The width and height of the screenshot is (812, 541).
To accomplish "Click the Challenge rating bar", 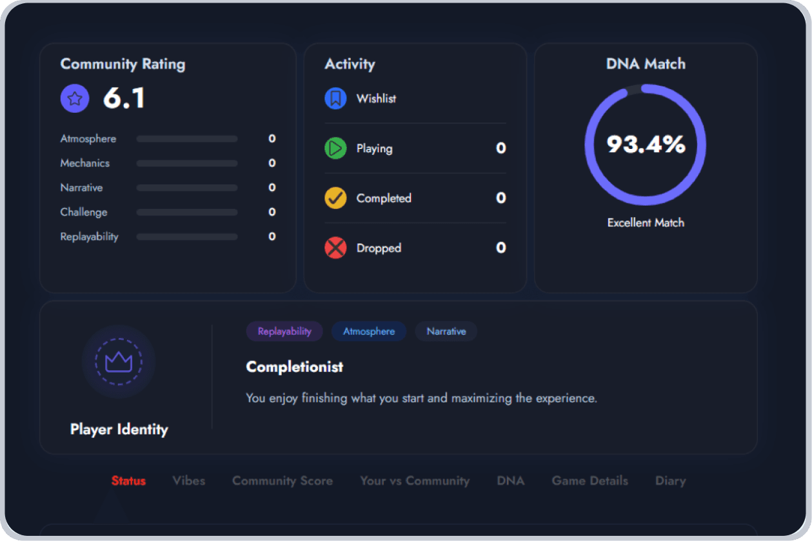I will tap(187, 212).
